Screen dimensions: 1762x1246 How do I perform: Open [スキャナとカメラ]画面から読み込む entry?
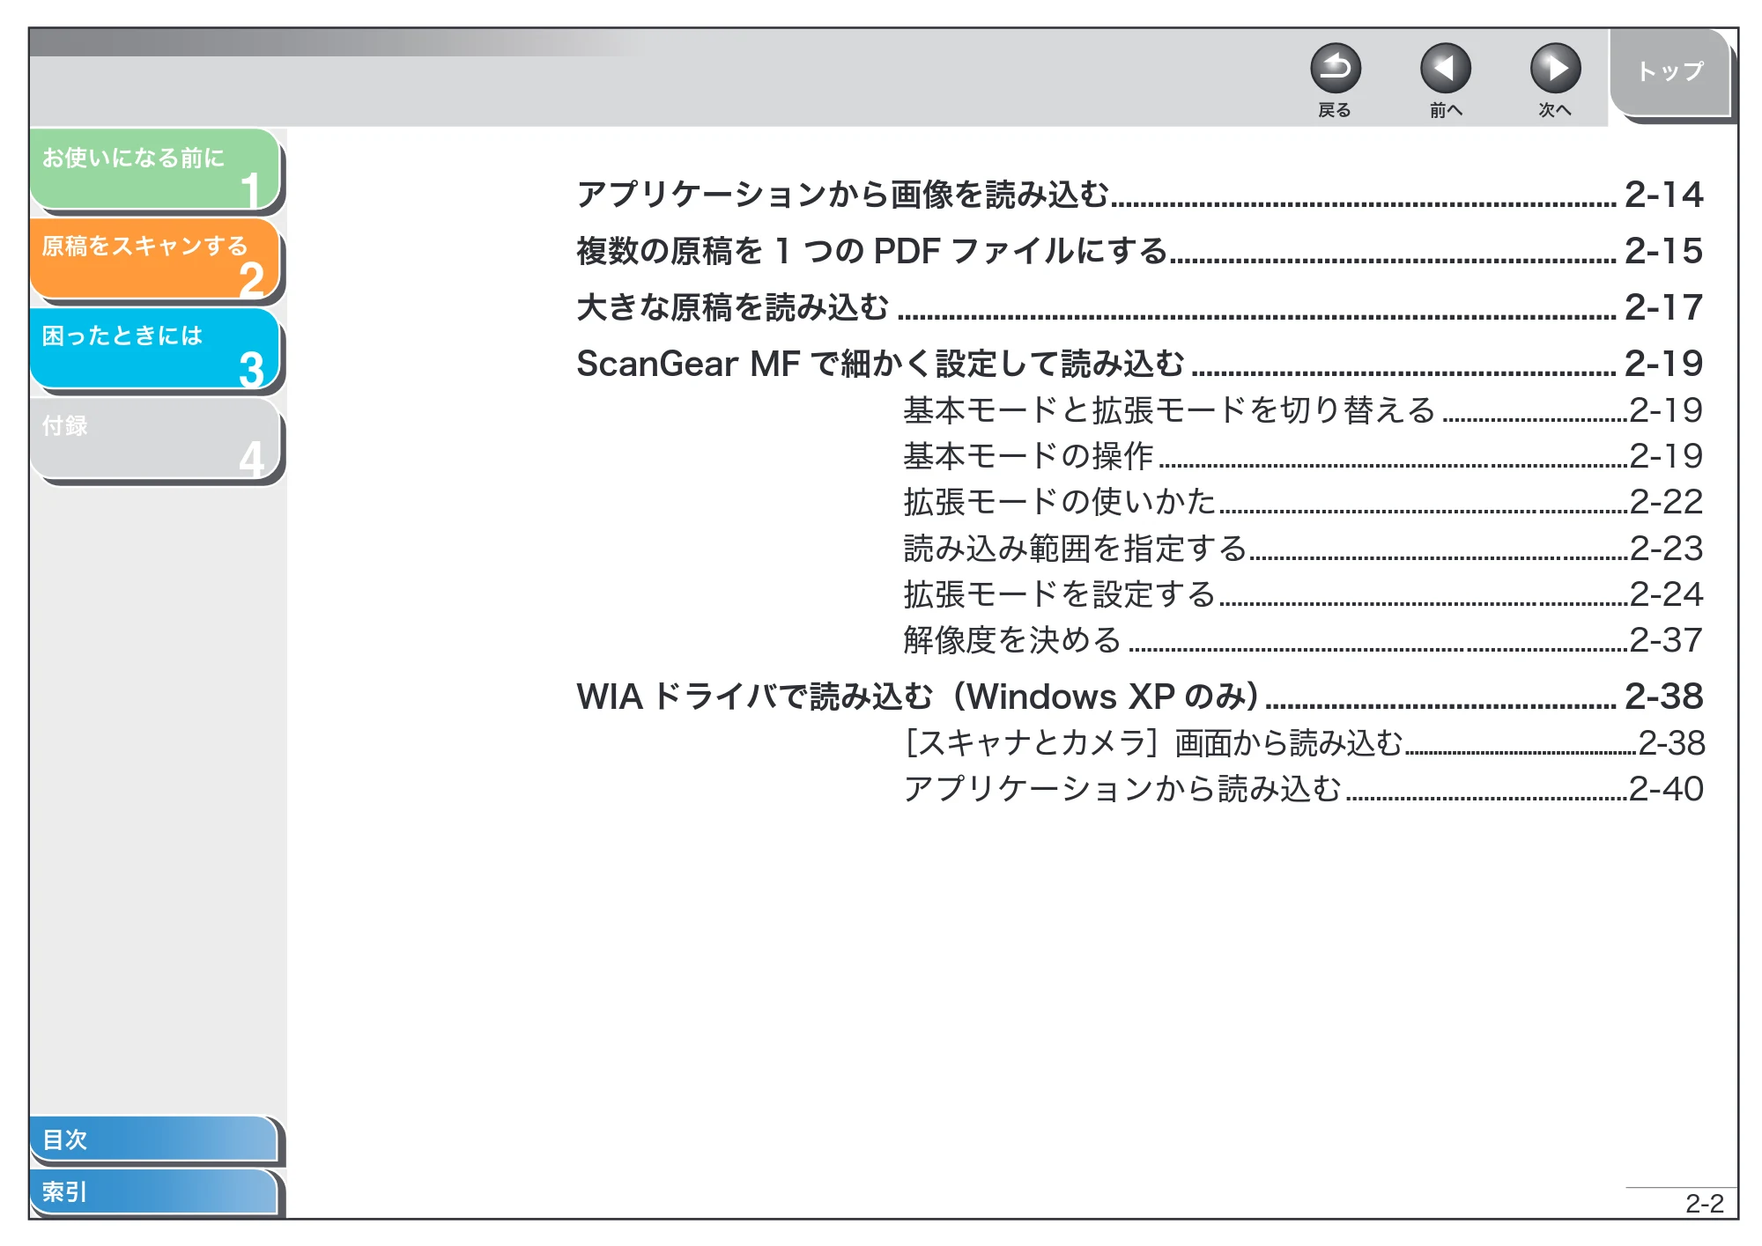[1304, 742]
